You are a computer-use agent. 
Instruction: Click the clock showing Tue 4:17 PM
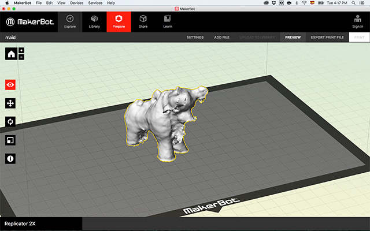[337, 3]
